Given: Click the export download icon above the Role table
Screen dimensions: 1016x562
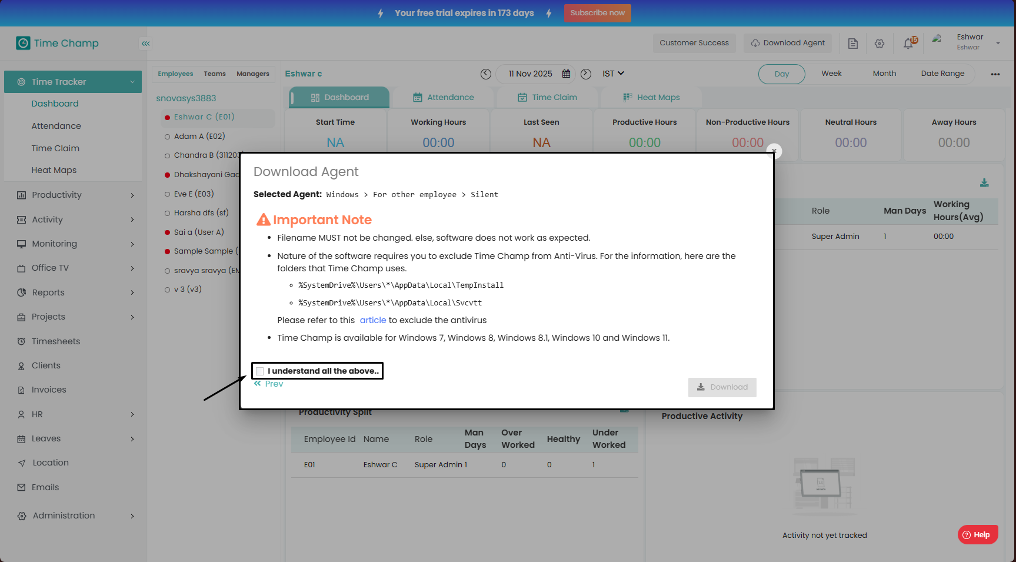Looking at the screenshot, I should coord(984,183).
